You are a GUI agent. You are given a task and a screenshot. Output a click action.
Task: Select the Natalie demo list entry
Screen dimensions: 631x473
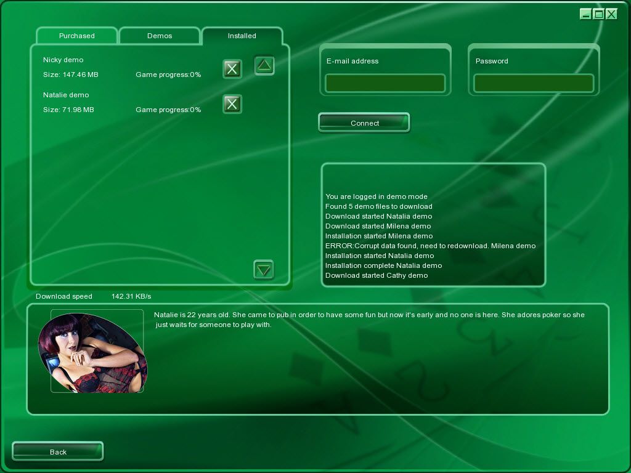pos(66,95)
